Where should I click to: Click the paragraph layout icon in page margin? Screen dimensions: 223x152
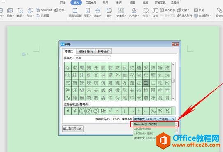click(x=24, y=54)
